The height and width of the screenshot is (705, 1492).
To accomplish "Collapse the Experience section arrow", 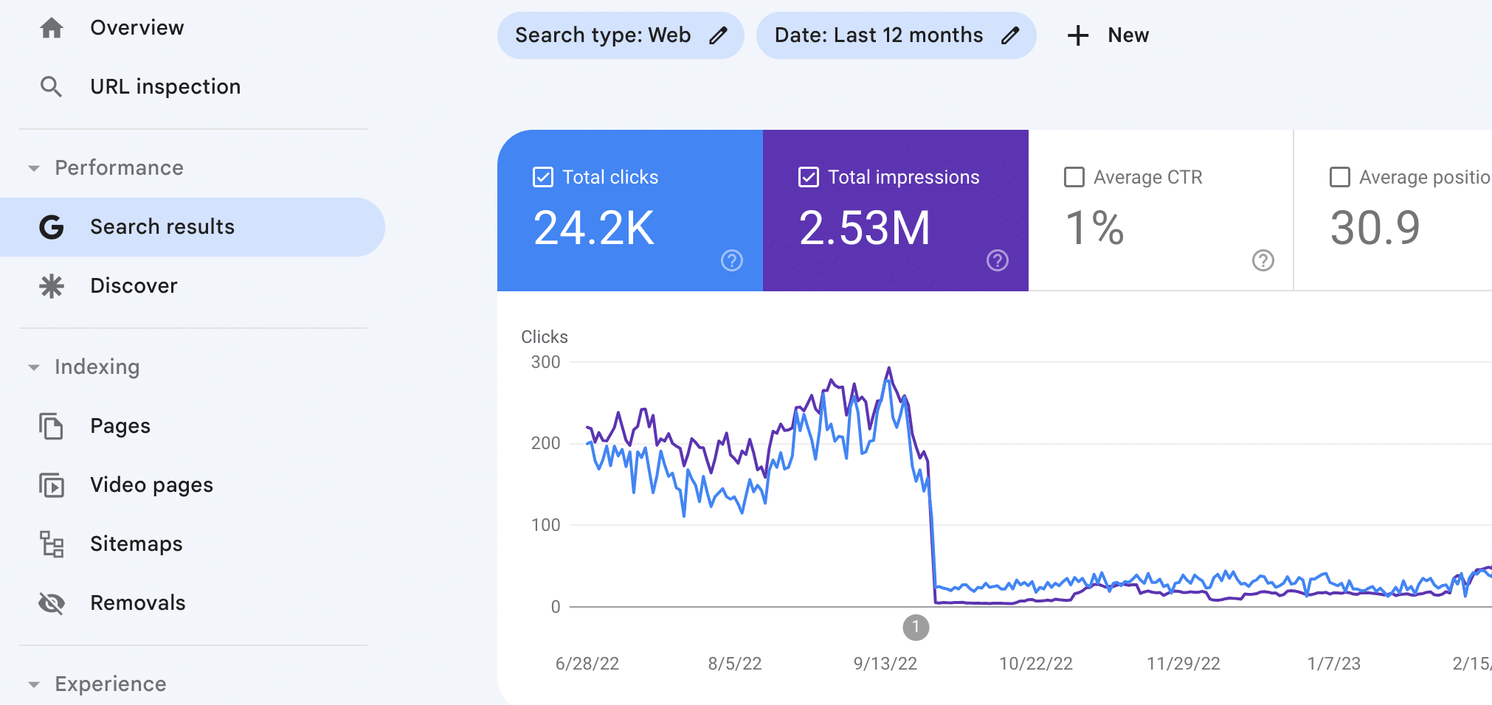I will pyautogui.click(x=34, y=684).
